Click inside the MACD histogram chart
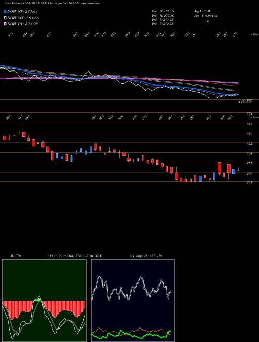This screenshot has width=259, height=342. pos(44,301)
